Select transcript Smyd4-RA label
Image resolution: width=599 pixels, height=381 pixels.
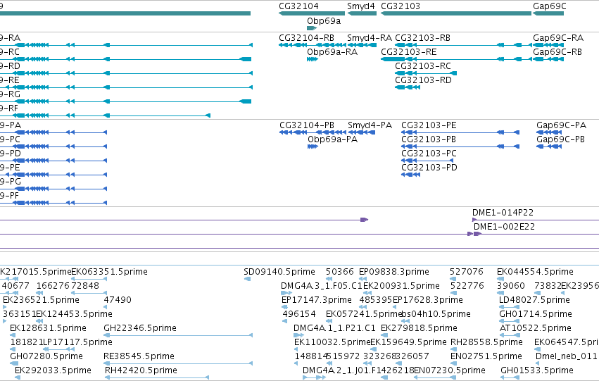pos(370,38)
